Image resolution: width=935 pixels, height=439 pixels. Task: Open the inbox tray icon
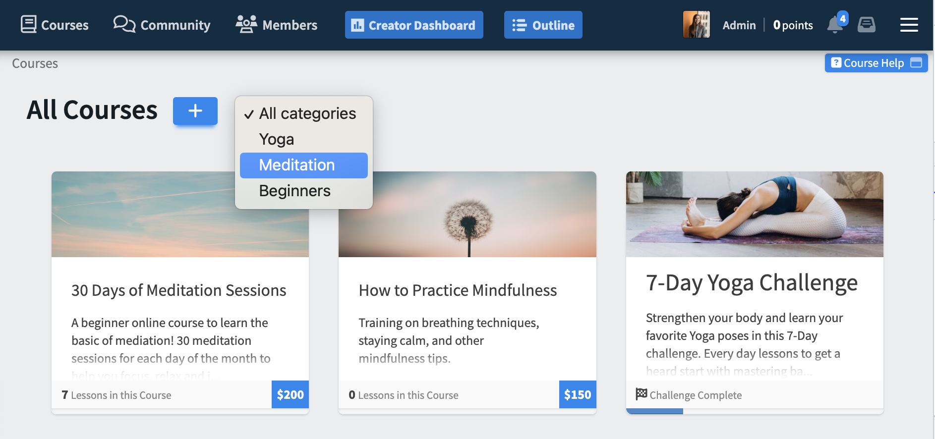(x=867, y=25)
